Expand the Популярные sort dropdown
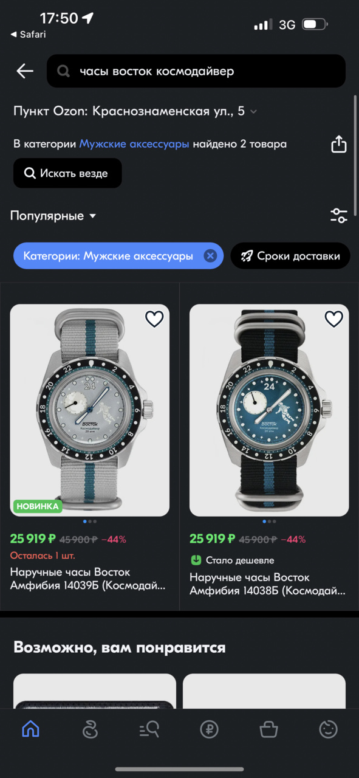The image size is (359, 778). (x=53, y=216)
